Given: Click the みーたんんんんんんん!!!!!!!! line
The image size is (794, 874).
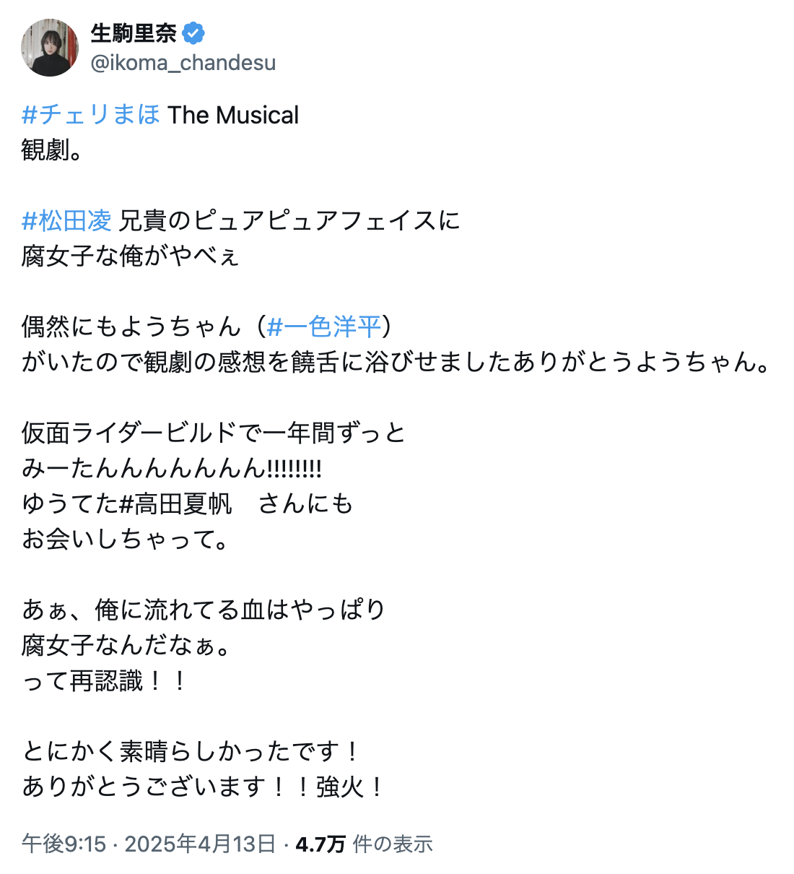Looking at the screenshot, I should 172,468.
